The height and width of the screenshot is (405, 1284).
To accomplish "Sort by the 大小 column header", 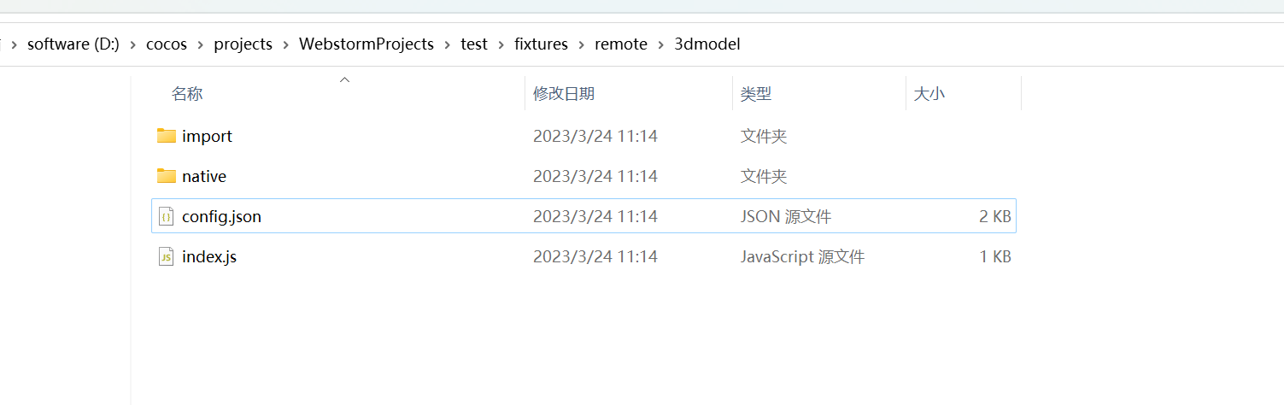I will click(929, 94).
